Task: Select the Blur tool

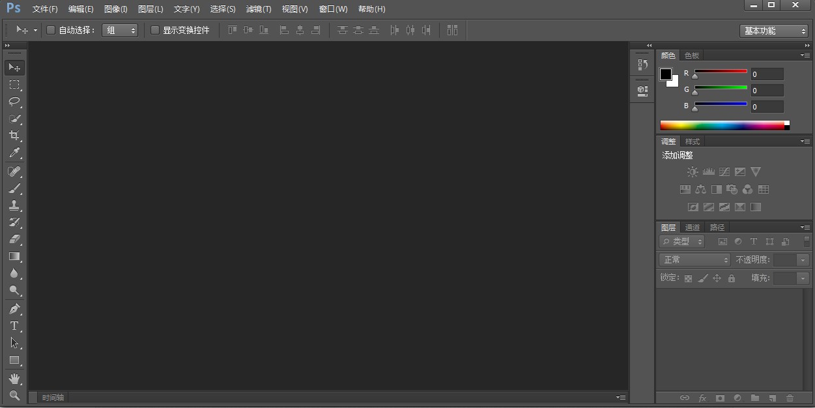Action: tap(14, 274)
